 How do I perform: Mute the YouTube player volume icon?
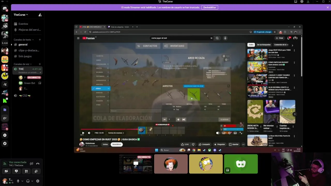[x=89, y=133]
